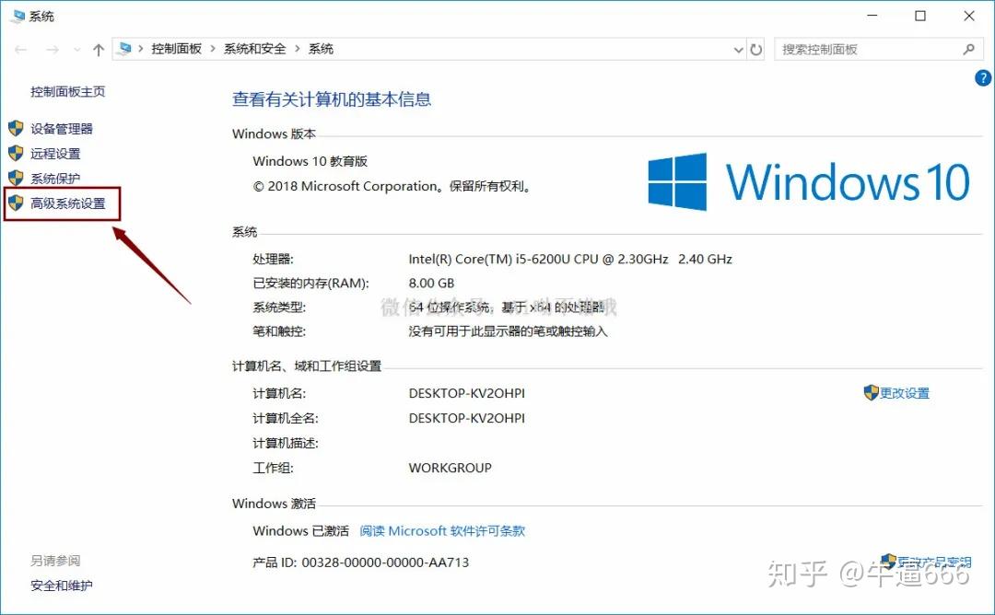Screen dimensions: 995x615
Task: Open 更改设置 link for computer name
Action: 904,393
